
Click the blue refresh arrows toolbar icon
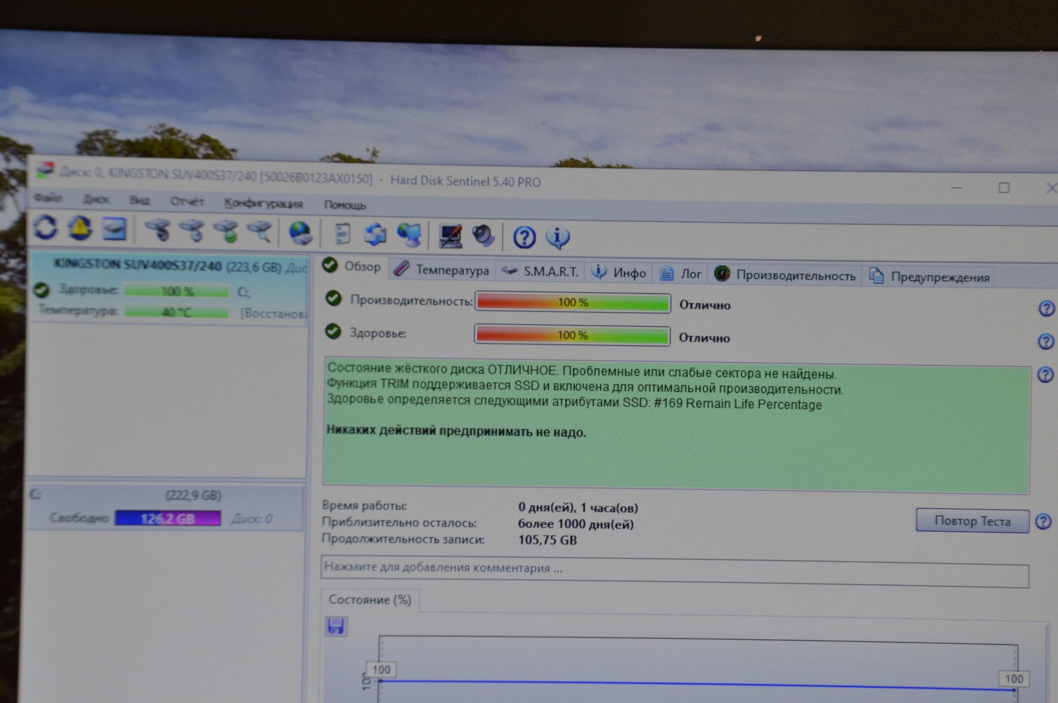pos(45,228)
